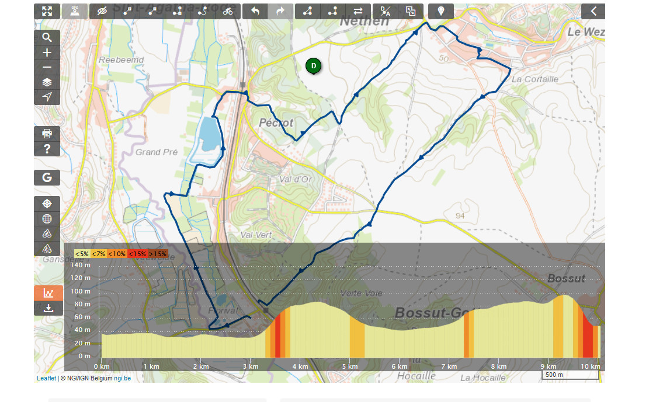Click the map pin marker icon
The image size is (649, 402).
coord(441,11)
